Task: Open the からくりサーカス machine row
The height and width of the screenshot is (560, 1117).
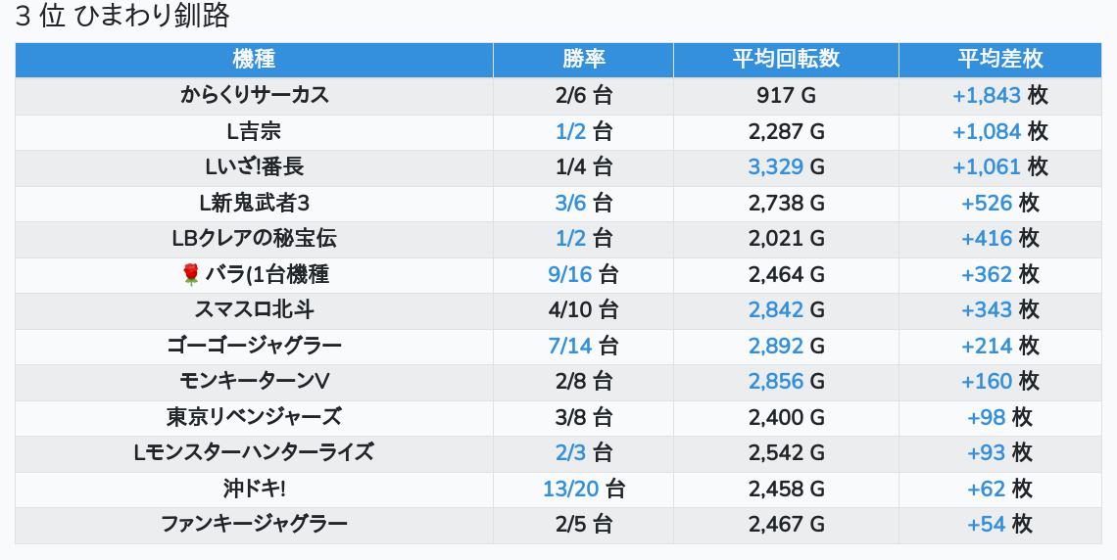Action: [254, 96]
